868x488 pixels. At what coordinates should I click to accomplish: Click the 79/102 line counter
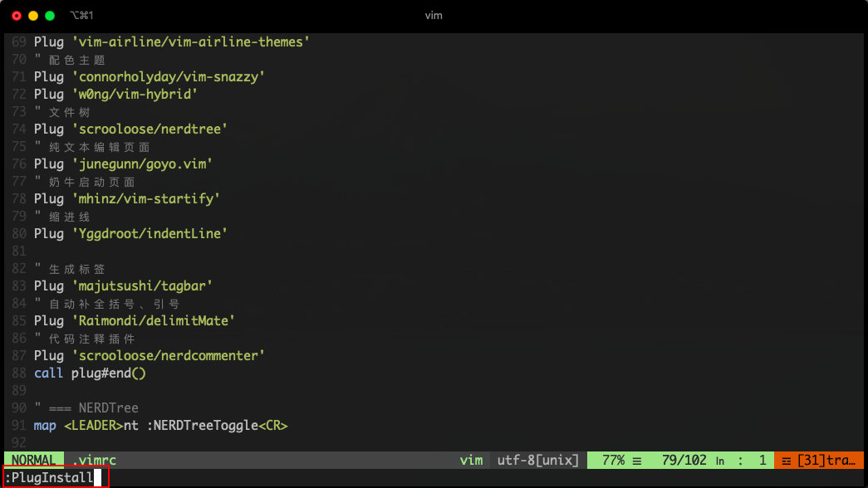[684, 461]
